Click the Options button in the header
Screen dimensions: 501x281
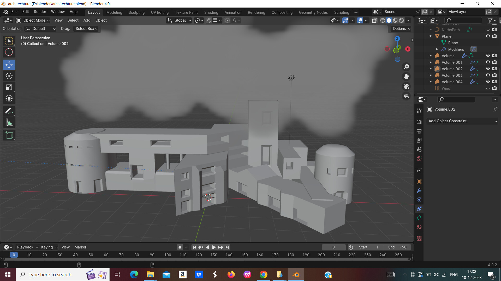[400, 29]
